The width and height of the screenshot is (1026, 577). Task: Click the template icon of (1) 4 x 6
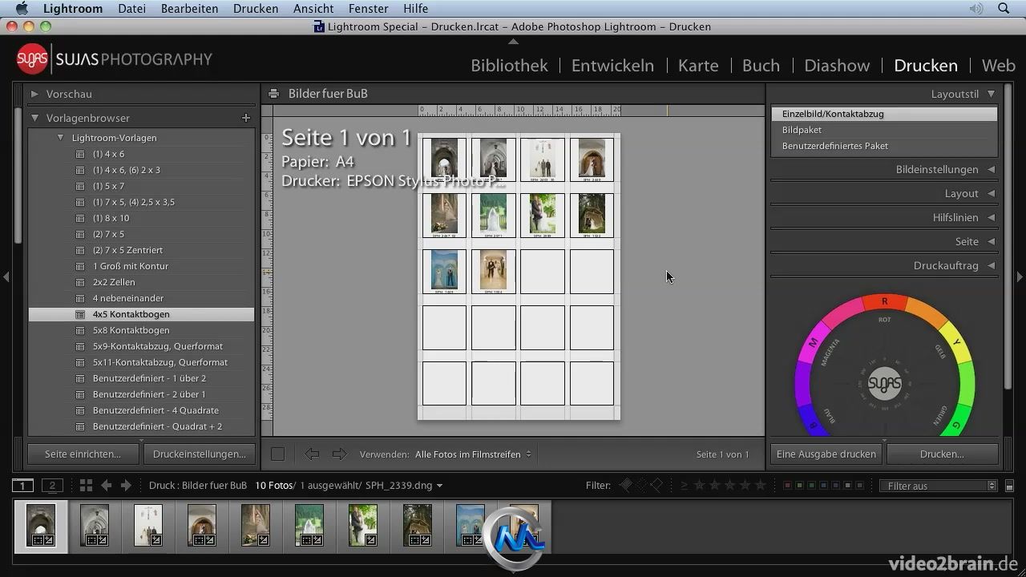point(80,154)
